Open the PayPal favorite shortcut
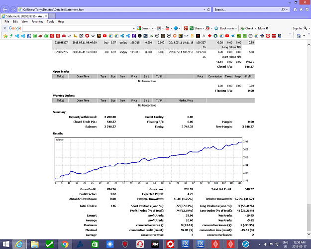The image size is (311, 249). click(x=70, y=36)
